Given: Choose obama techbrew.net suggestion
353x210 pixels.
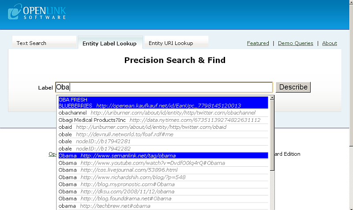Looking at the screenshot, I should (x=163, y=206).
